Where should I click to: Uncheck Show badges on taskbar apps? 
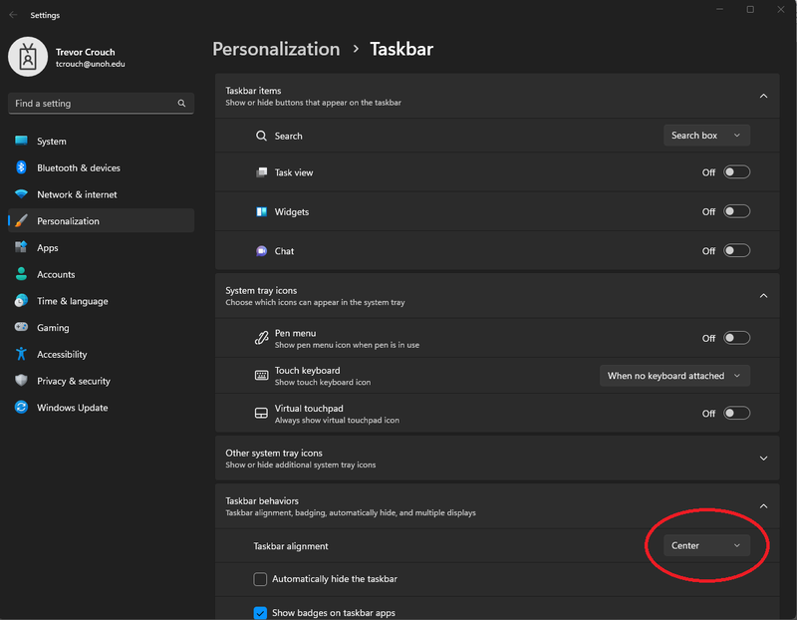(x=261, y=613)
